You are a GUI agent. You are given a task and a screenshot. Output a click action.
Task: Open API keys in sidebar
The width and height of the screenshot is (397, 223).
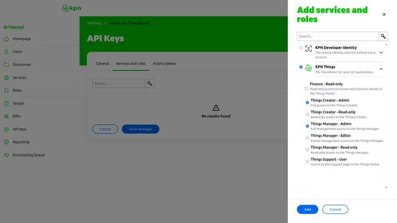[x=19, y=129]
